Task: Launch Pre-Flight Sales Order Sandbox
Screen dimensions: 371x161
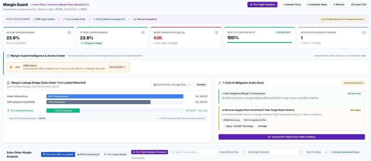Action: (x=292, y=137)
